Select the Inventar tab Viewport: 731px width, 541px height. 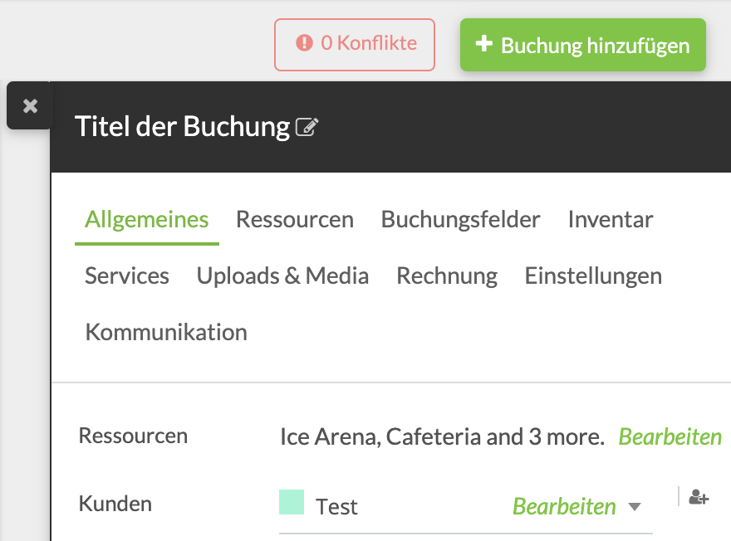611,220
